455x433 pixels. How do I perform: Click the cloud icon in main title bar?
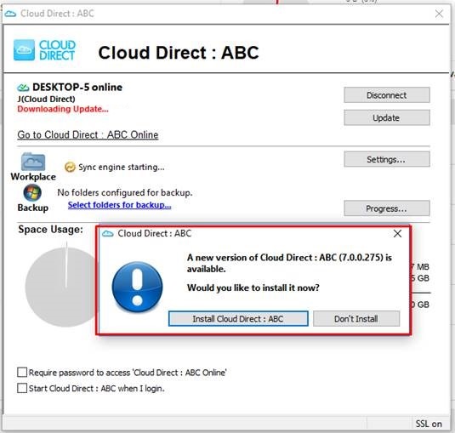pos(11,14)
